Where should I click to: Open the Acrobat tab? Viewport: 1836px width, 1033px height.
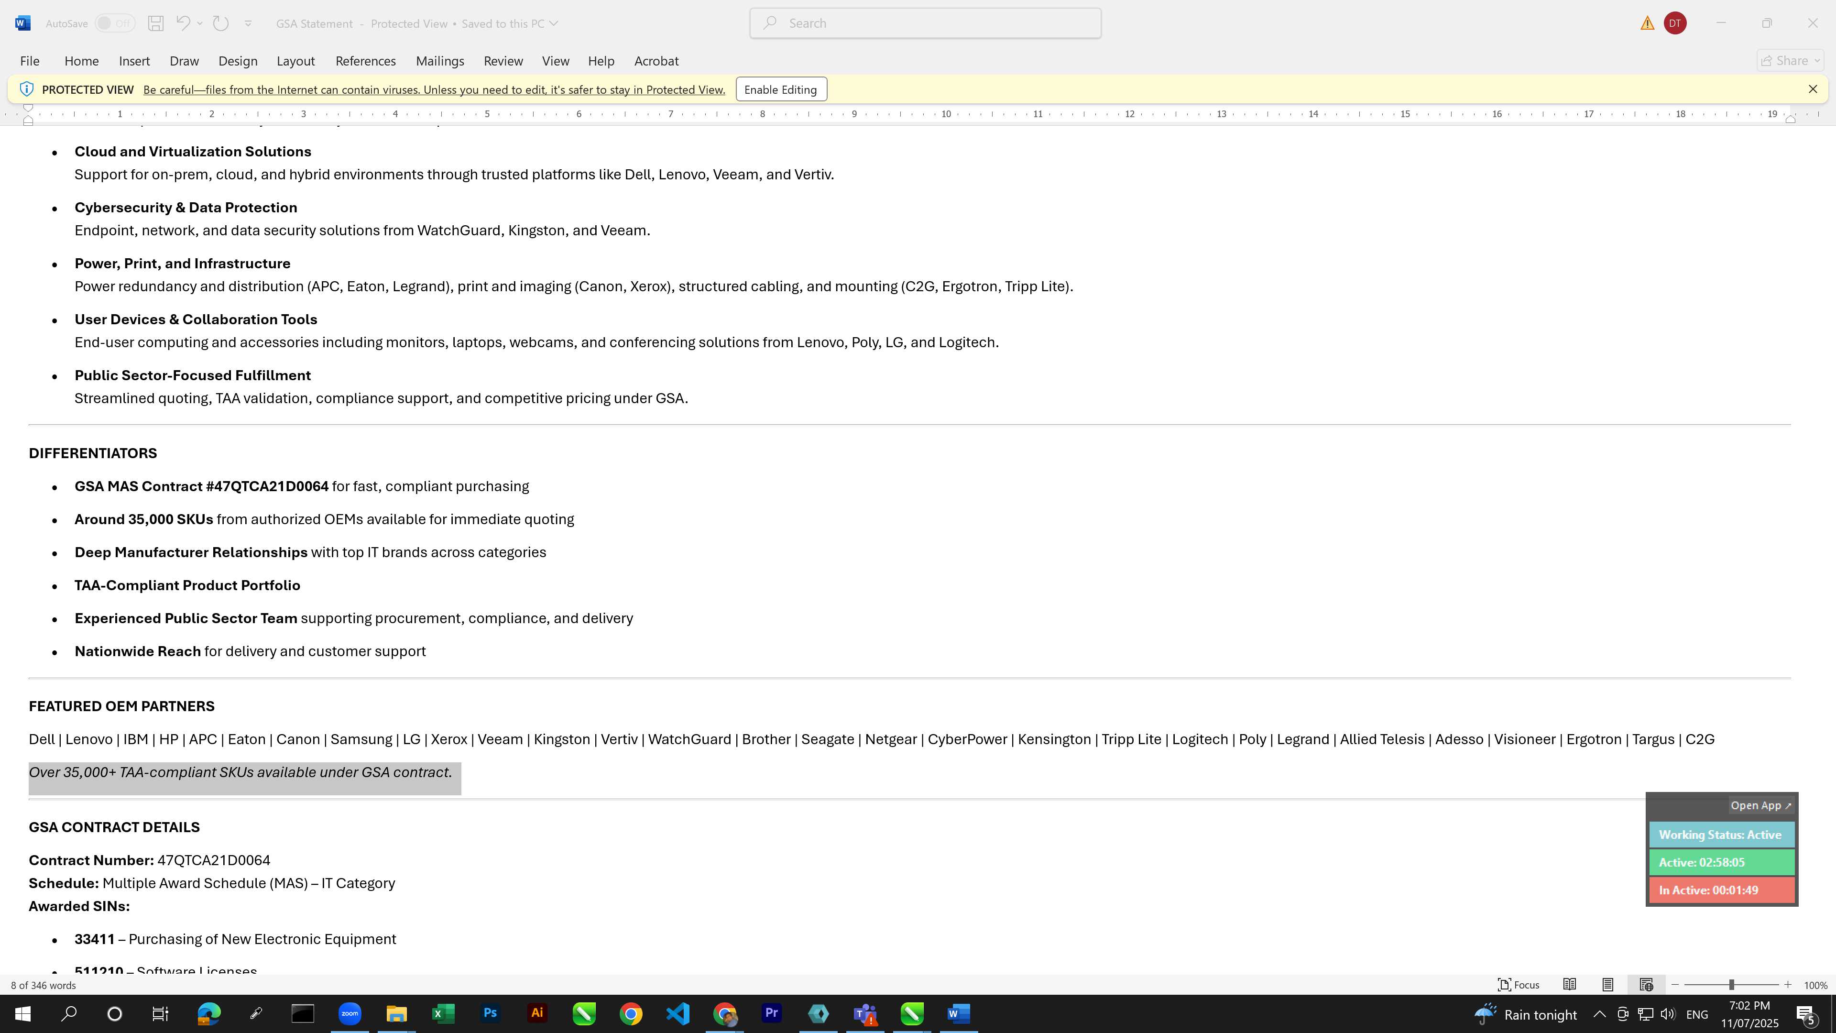656,61
